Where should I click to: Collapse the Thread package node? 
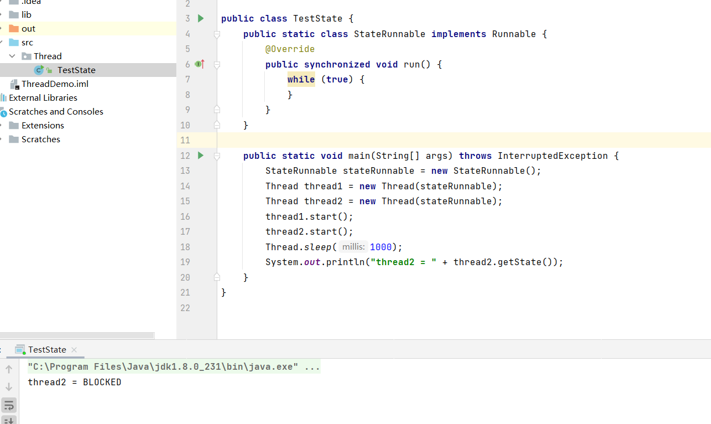[x=12, y=56]
